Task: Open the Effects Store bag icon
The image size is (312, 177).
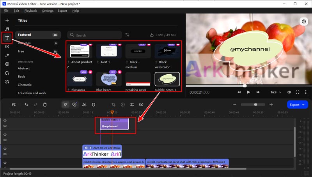Action: 7,73
